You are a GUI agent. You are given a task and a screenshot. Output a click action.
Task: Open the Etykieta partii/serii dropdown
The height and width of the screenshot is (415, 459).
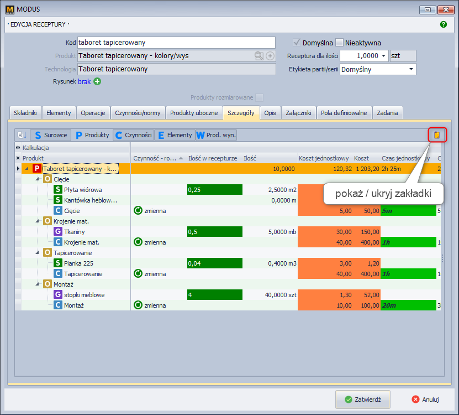(411, 69)
